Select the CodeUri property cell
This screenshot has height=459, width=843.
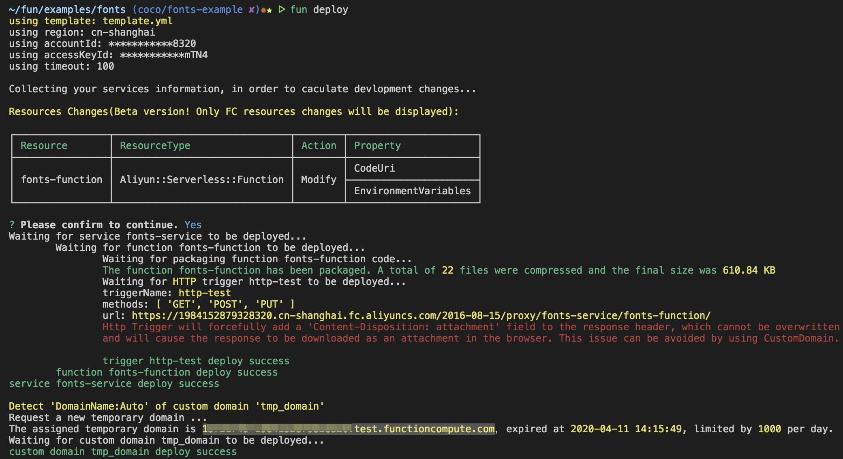(x=374, y=168)
